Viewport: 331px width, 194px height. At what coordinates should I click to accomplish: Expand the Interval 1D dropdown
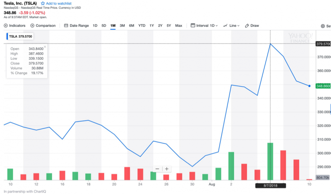pyautogui.click(x=204, y=26)
